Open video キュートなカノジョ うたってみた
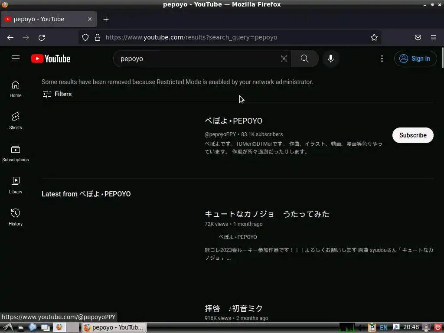 (267, 214)
